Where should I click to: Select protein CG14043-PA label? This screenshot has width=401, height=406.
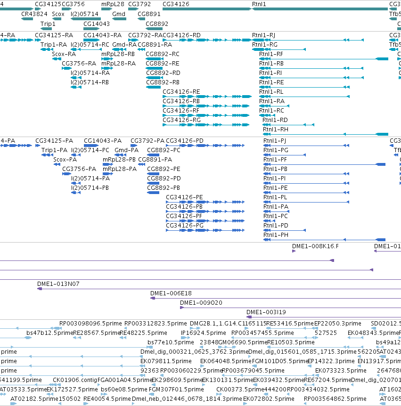pos(103,141)
